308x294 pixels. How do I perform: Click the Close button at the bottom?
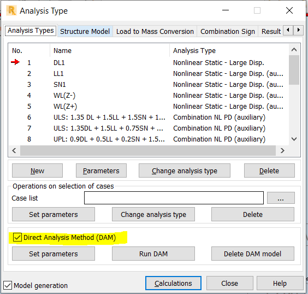[x=229, y=283]
